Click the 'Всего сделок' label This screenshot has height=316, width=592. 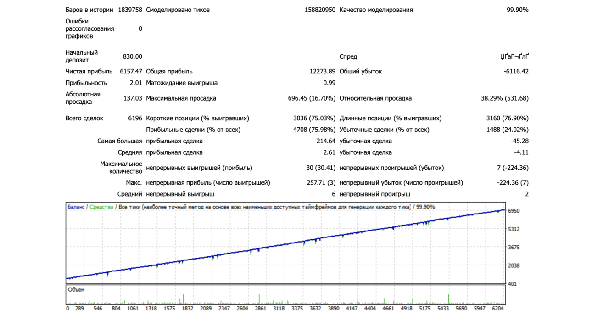[x=84, y=118]
